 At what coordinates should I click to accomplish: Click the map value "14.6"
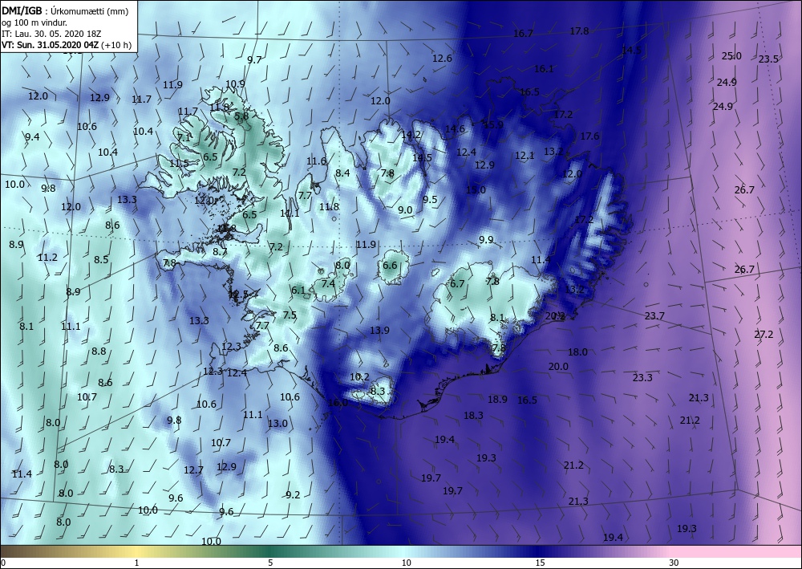[x=455, y=128]
